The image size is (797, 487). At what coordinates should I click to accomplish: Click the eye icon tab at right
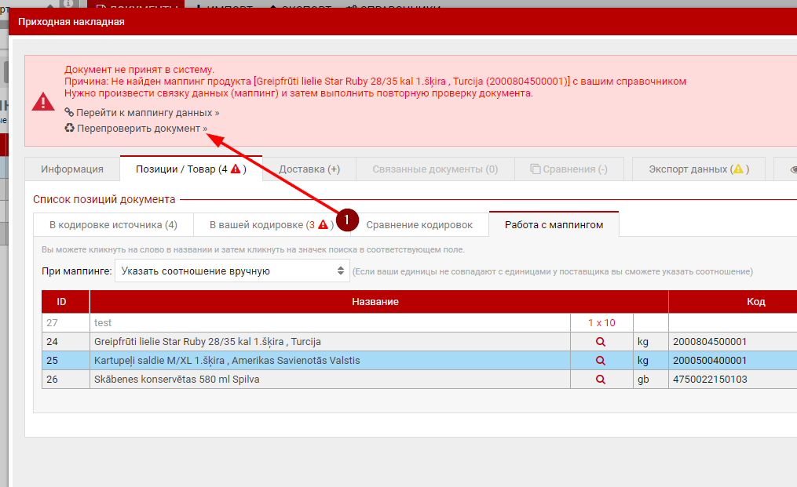[789, 169]
